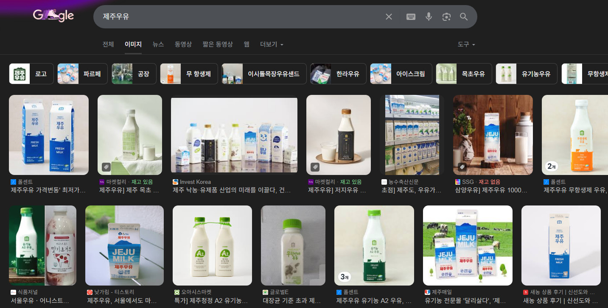Click the magnifying glass search button
The height and width of the screenshot is (308, 608).
464,17
